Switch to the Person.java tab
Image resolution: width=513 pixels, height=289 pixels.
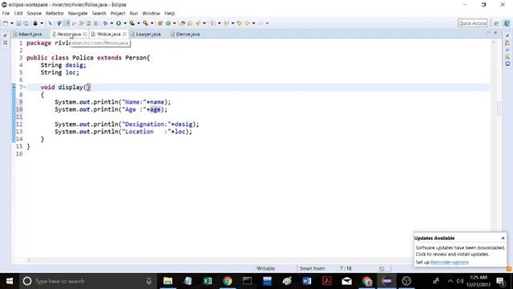pyautogui.click(x=69, y=34)
